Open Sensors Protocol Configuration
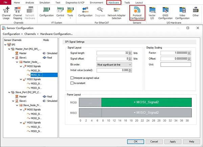This screenshot has width=203, height=147. click(x=137, y=13)
